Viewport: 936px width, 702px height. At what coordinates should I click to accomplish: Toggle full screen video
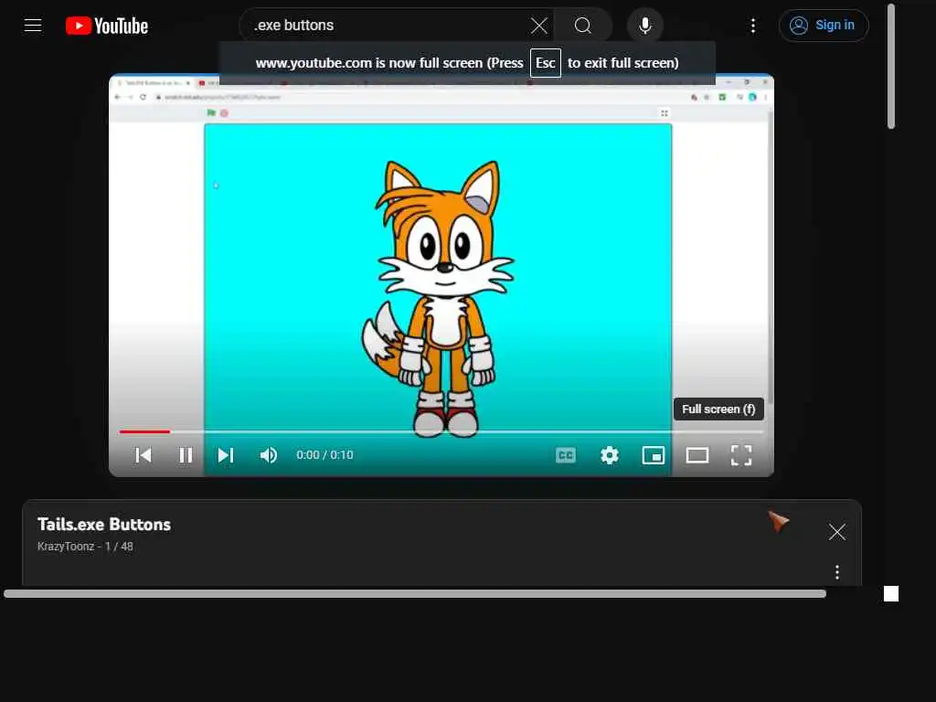point(741,455)
